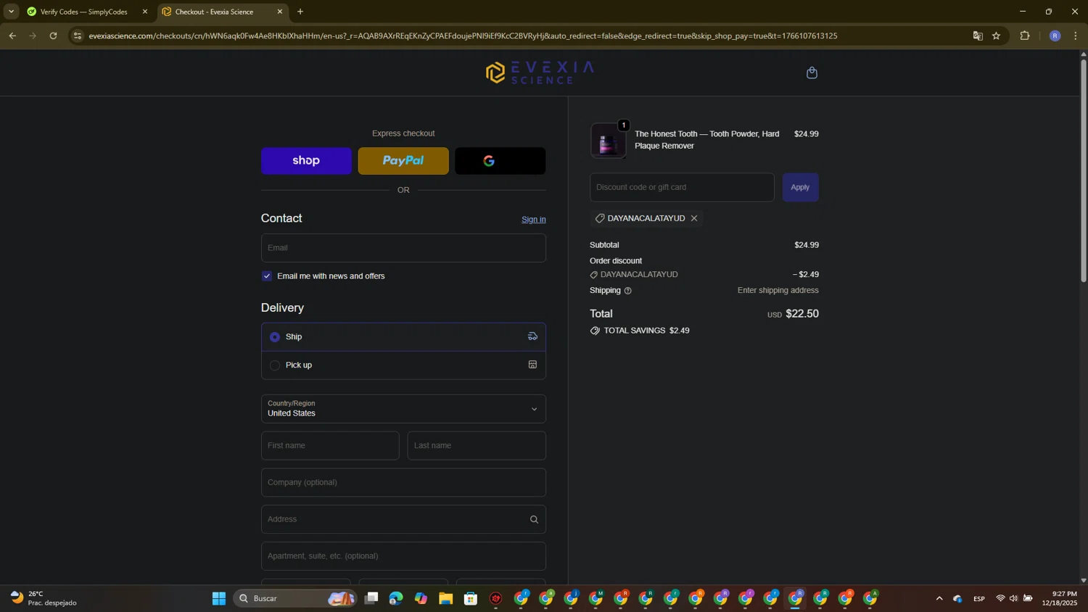
Task: Open the Windows Start menu
Action: pyautogui.click(x=219, y=598)
